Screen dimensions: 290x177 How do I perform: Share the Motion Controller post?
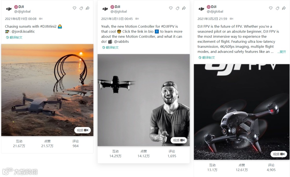184,8
